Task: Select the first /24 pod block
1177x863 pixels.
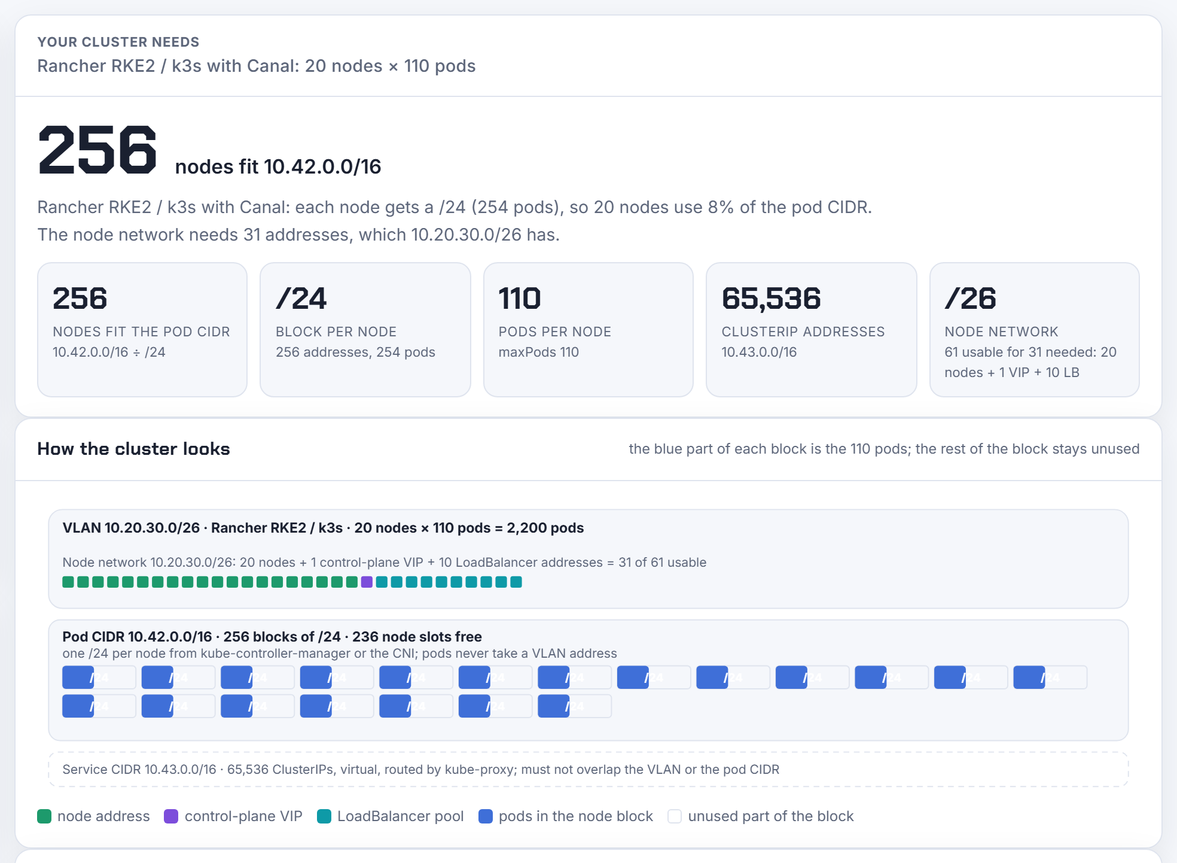Action: tap(99, 677)
